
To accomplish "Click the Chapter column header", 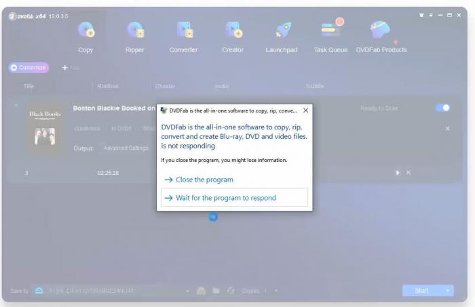I will 165,86.
